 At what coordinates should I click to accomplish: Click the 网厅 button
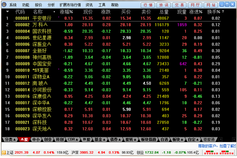(195, 5)
